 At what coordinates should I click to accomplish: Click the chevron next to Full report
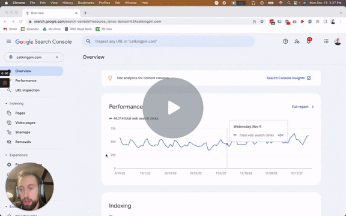tap(312, 107)
